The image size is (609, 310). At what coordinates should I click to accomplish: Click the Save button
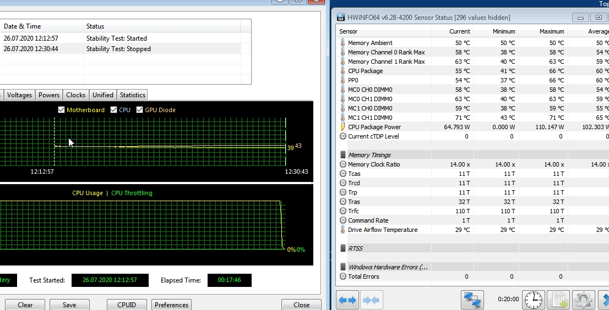(x=69, y=305)
